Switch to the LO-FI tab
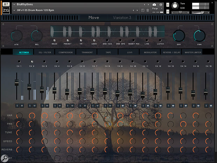 pyautogui.click(x=129, y=52)
